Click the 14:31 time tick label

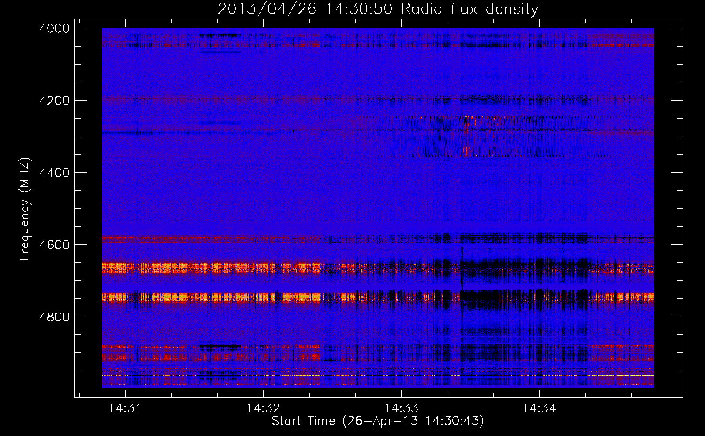(x=125, y=408)
